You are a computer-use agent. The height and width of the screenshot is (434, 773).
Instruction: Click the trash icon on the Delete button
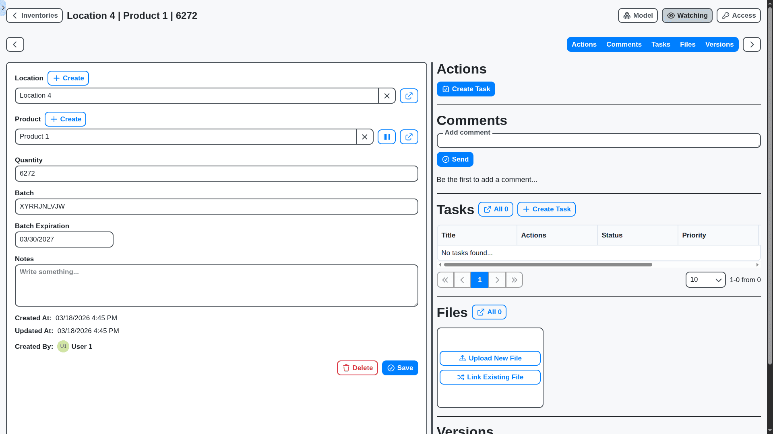click(x=347, y=368)
